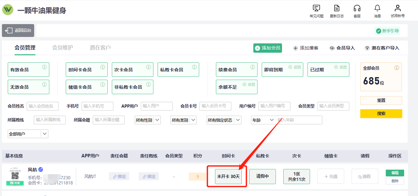
Task: Open the 所有绑定状态 dropdown
Action: 224,120
